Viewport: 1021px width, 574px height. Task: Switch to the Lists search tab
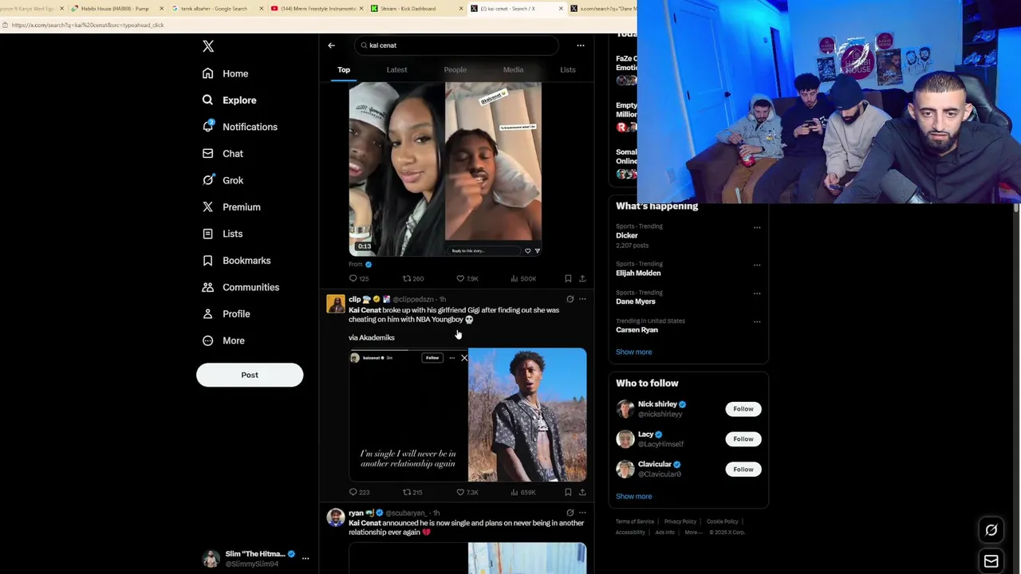point(568,69)
